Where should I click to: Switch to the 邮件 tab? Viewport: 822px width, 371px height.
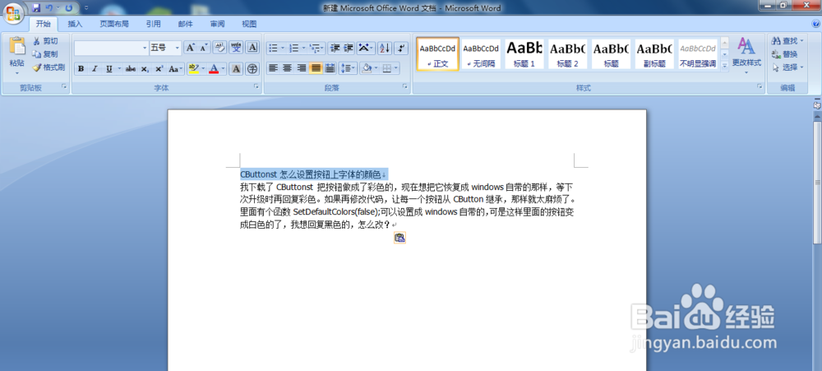point(185,24)
